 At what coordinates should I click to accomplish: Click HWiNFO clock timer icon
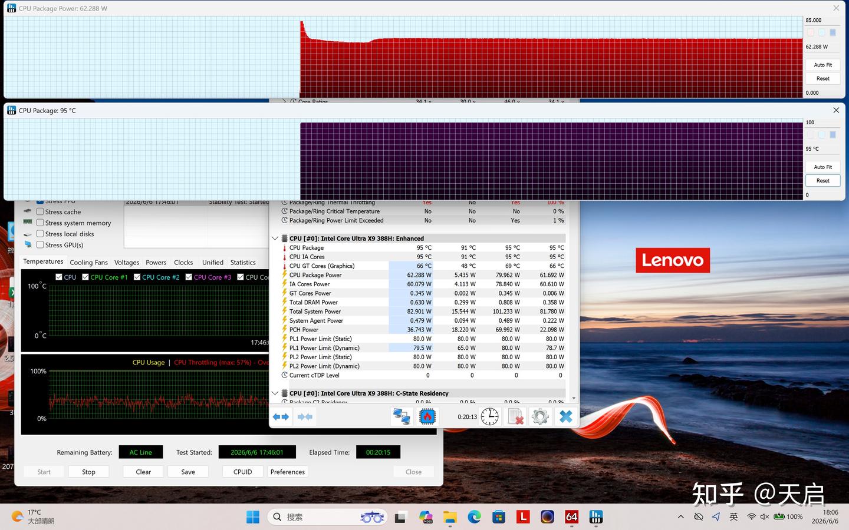point(489,417)
